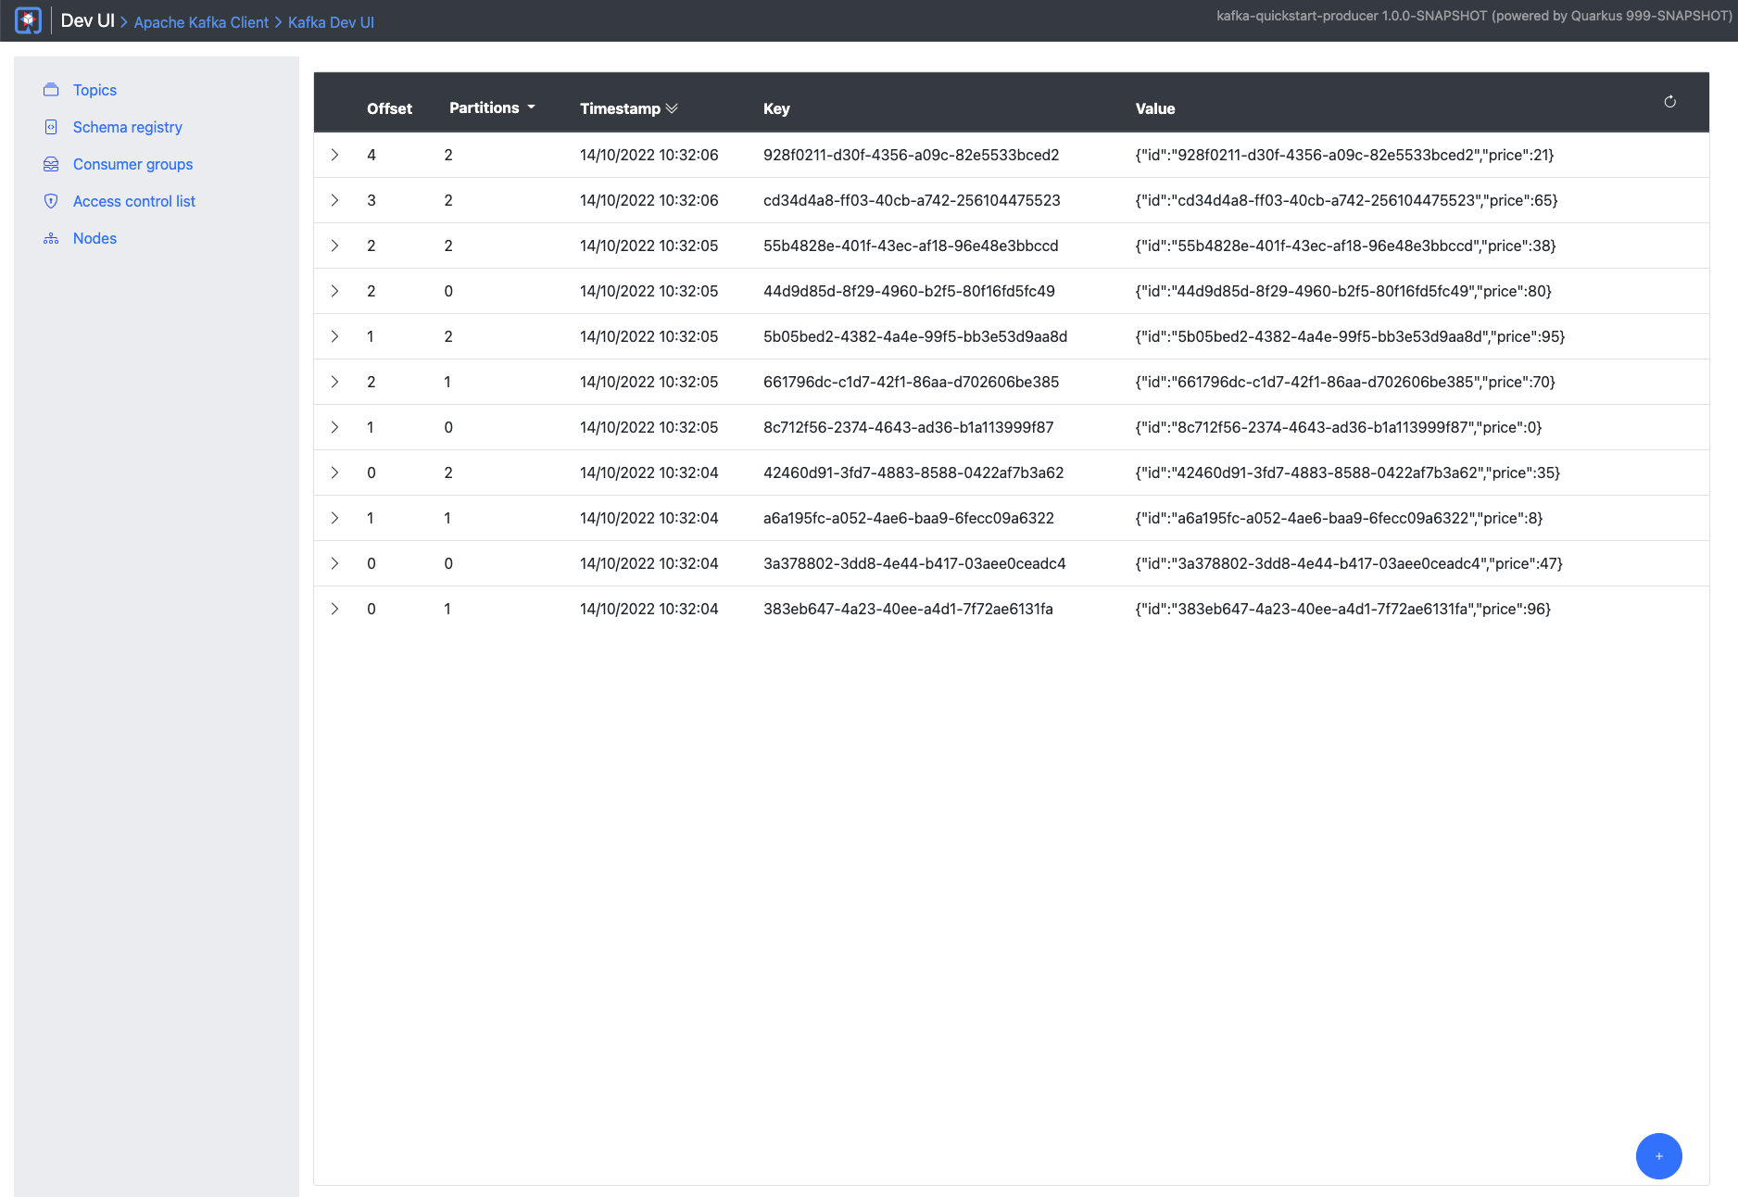Open the Apache Kafka Client breadcrumb
1738x1197 pixels.
point(201,21)
